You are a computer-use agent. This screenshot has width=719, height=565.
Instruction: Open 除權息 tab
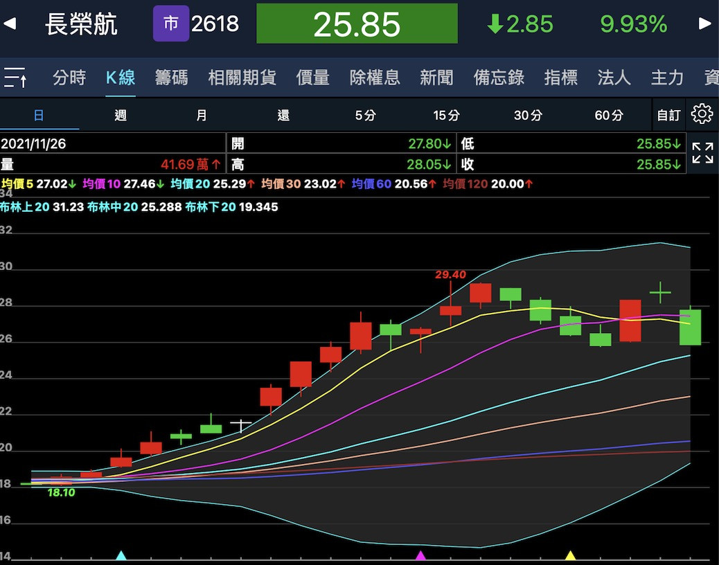pos(375,78)
